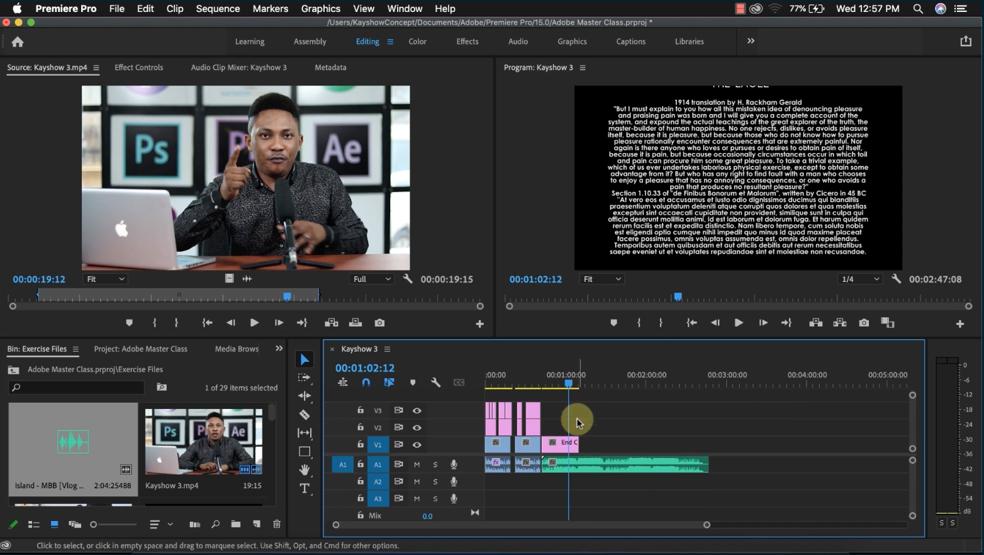
Task: Hide the V3 track with its eye
Action: tap(417, 410)
